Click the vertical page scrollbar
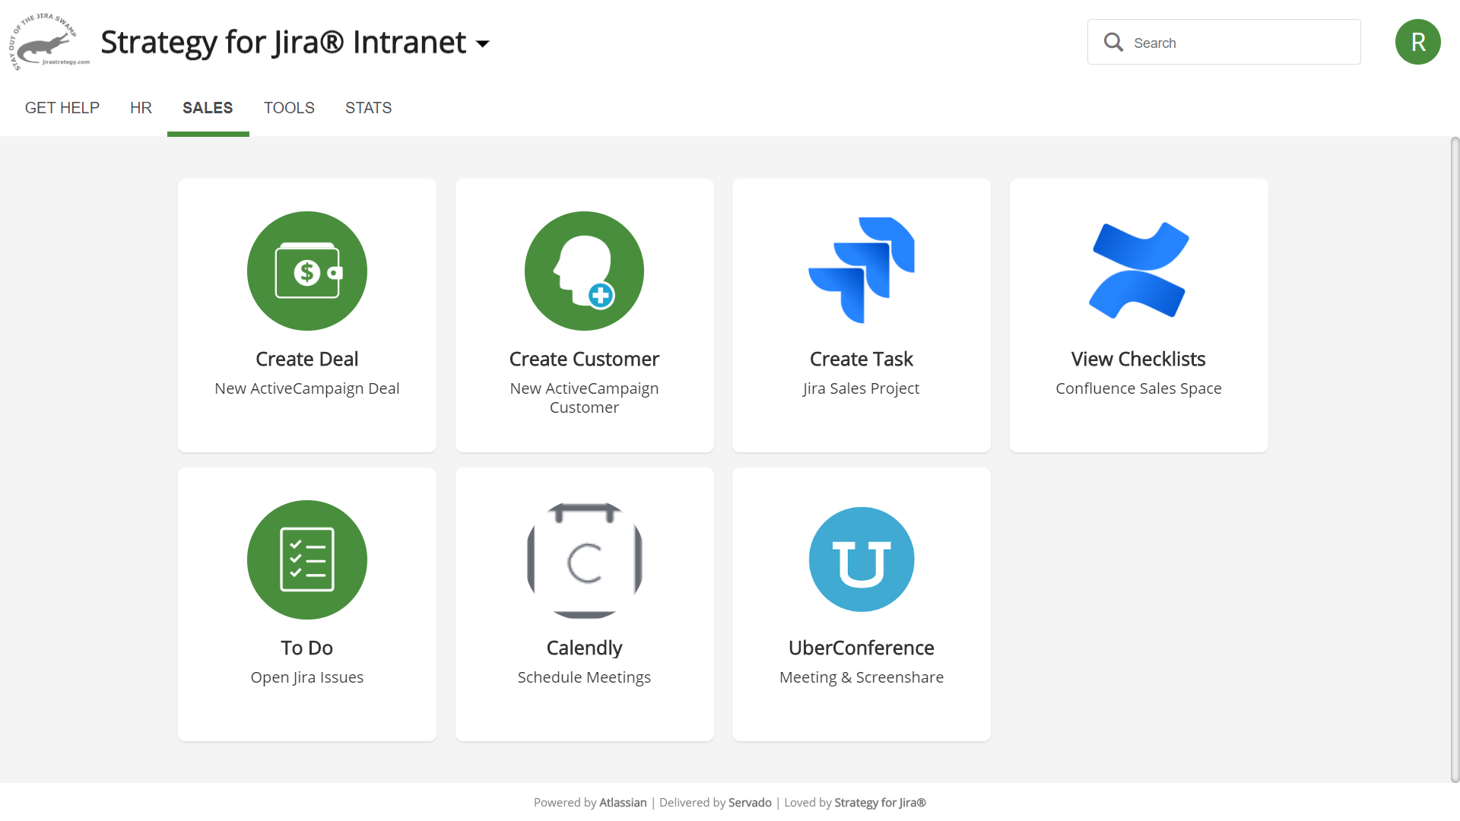This screenshot has height=821, width=1460. click(x=1455, y=456)
